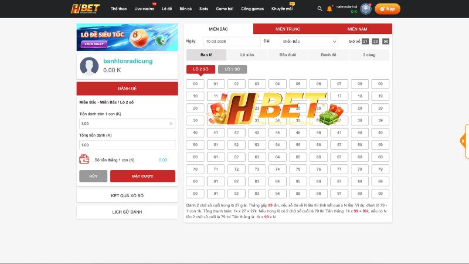Viewport: 469px width, 264px height.
Task: Click the Nạp deposit button
Action: pos(388,9)
